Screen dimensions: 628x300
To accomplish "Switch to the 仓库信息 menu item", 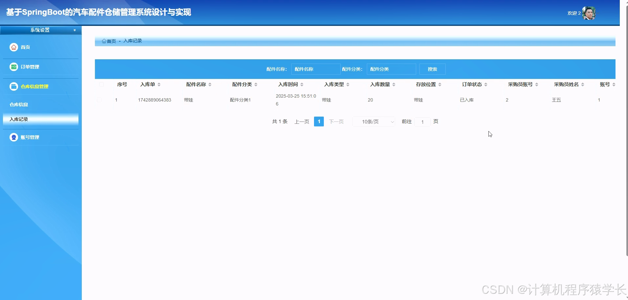I will tap(19, 104).
